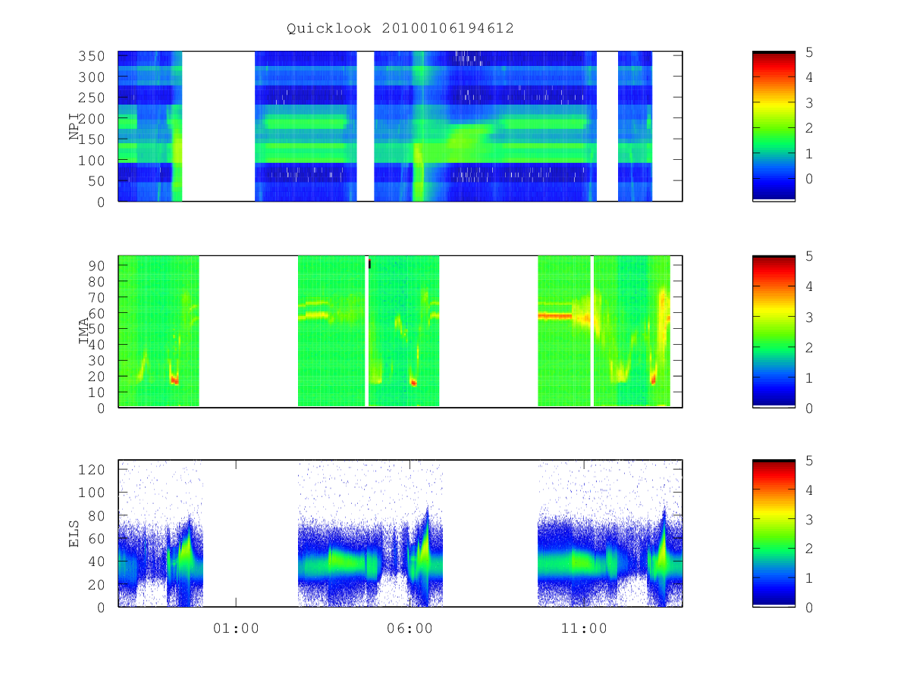Select the ELS y-axis label
910x682 pixels.
point(74,533)
